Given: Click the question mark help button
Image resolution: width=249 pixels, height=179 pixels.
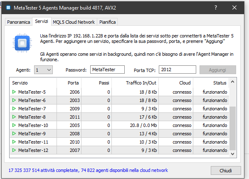Looking at the screenshot, I should pos(216,7).
